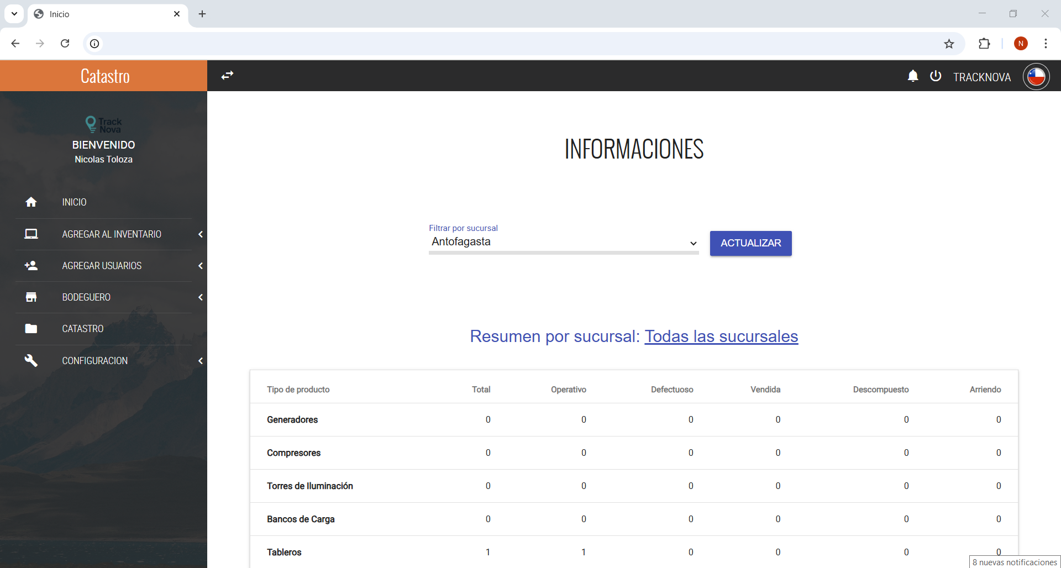Click the home icon beside INICIO
The height and width of the screenshot is (568, 1061).
[x=31, y=202]
